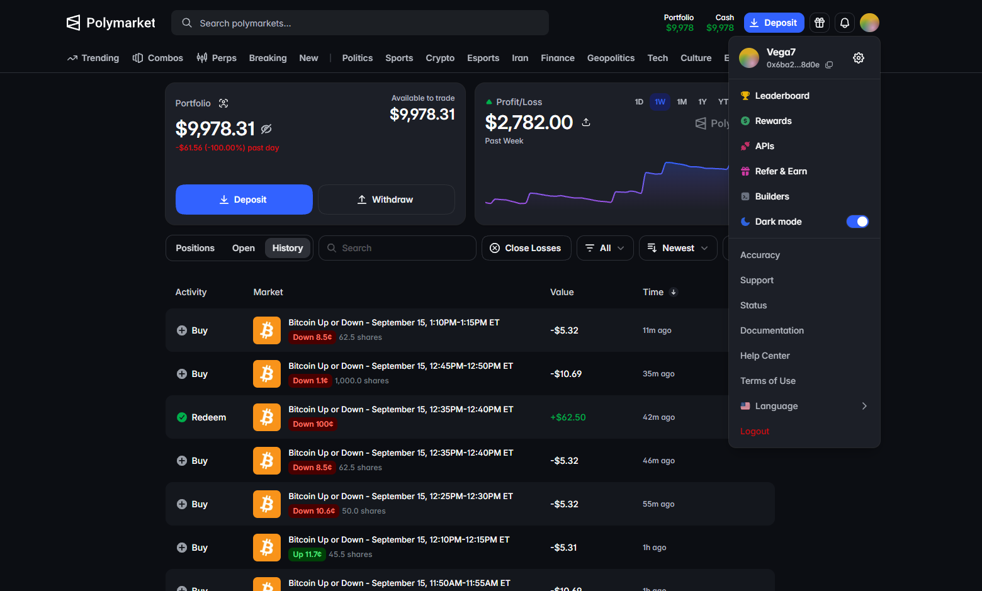
Task: Click the Close Losses button
Action: tap(526, 248)
